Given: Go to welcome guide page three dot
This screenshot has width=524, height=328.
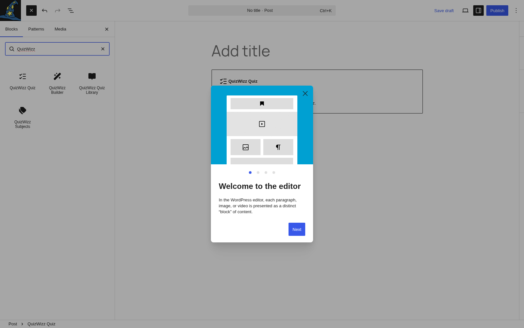Looking at the screenshot, I should pyautogui.click(x=266, y=173).
